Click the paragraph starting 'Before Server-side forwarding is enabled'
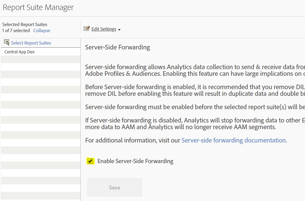305x201 pixels. [x=194, y=90]
